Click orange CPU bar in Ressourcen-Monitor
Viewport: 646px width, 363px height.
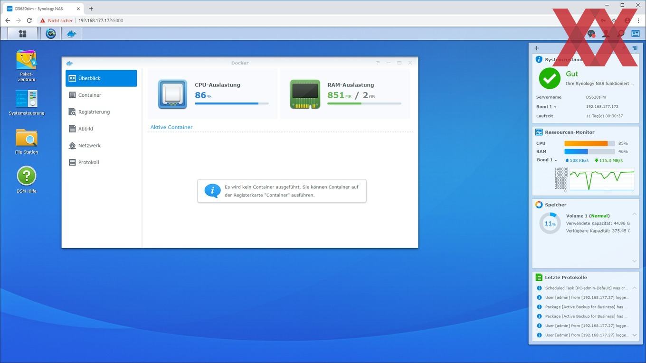pyautogui.click(x=589, y=143)
